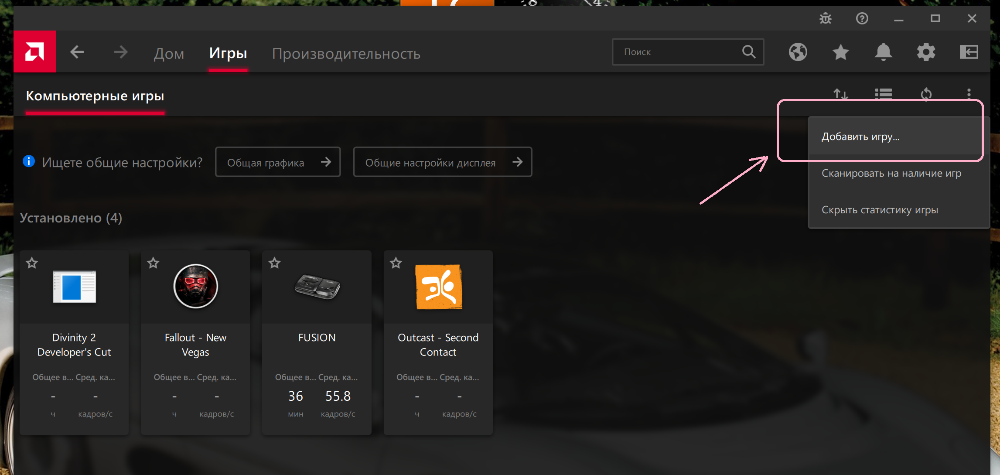Refresh the games list icon
The image size is (1000, 475).
point(926,94)
